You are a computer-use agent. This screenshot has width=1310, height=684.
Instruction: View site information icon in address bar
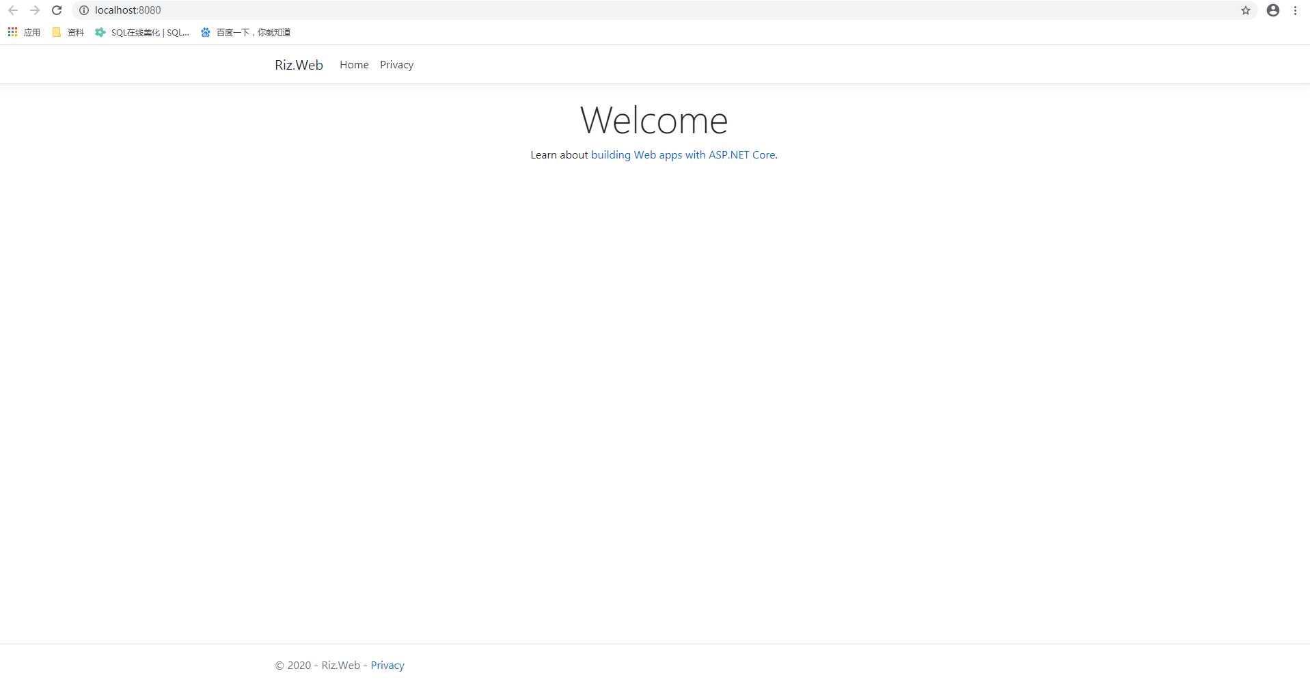click(x=84, y=10)
